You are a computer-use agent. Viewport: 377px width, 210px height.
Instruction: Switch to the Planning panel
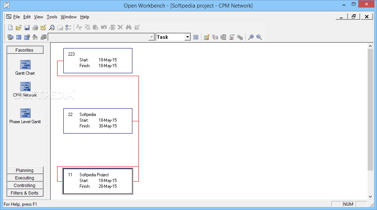(x=25, y=170)
